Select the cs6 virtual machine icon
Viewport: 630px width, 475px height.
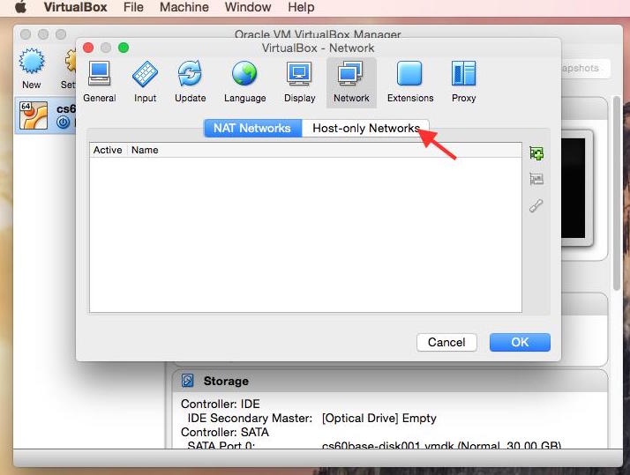coord(34,115)
